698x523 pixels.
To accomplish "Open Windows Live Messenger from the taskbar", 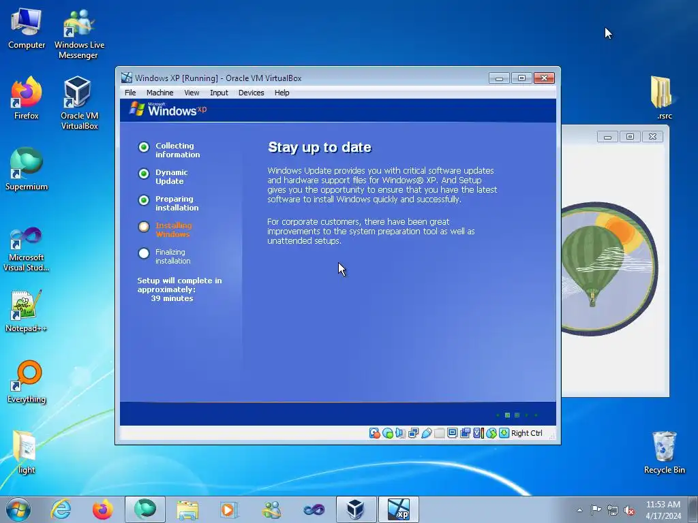I will coord(271,509).
